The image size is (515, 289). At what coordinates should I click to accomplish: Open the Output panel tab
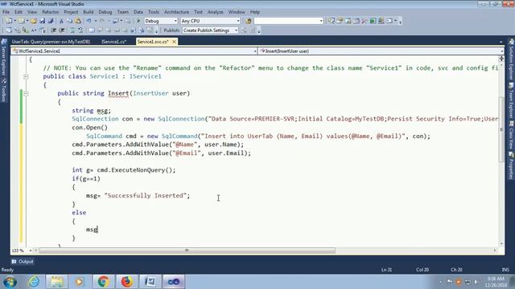(x=23, y=262)
